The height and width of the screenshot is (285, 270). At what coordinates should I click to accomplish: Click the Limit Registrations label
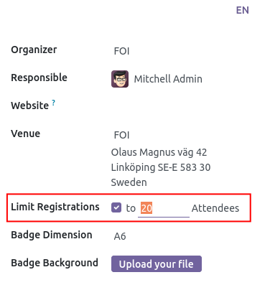(55, 207)
